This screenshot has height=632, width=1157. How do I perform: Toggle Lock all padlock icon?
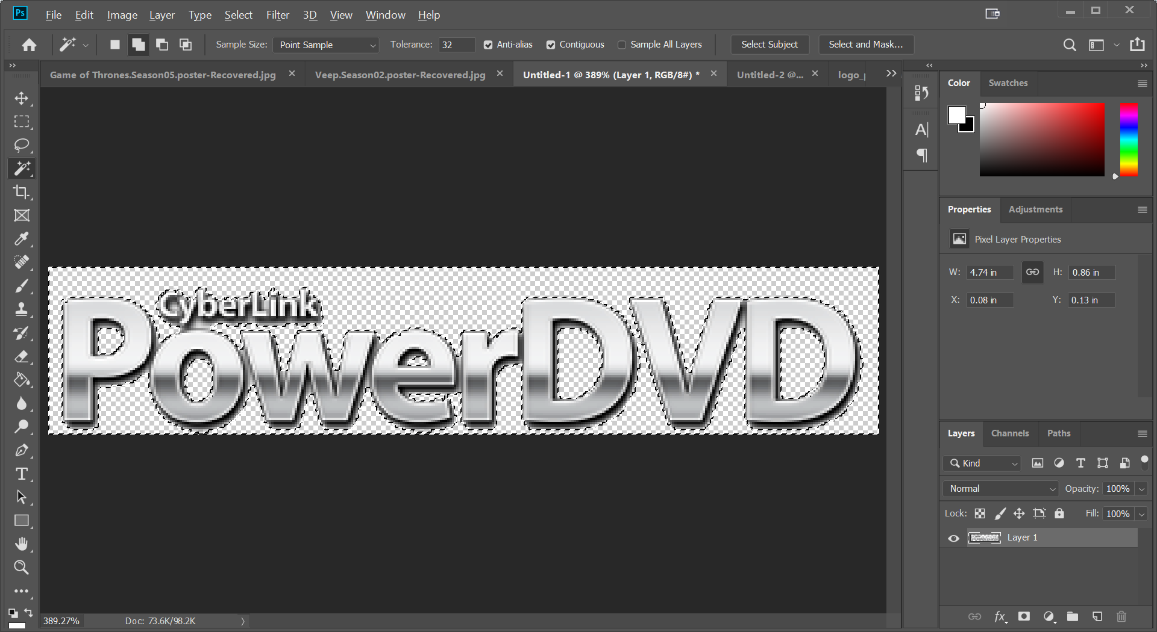[1059, 513]
